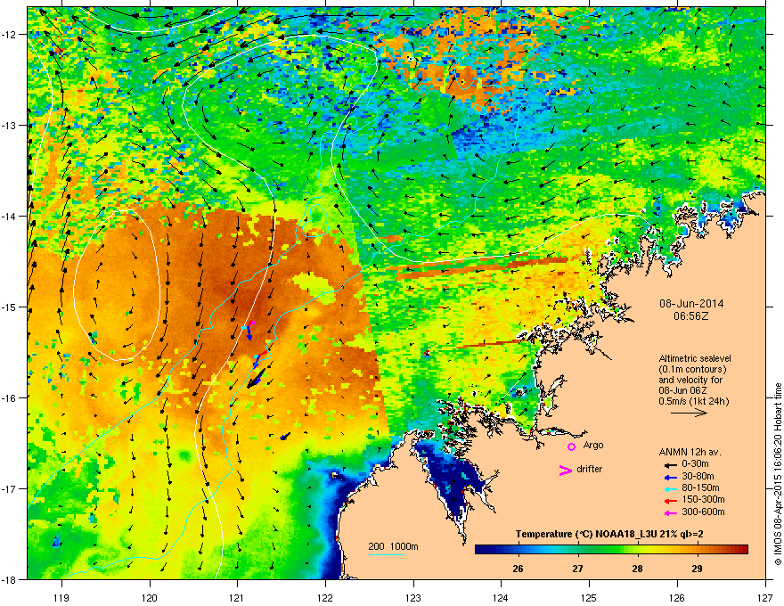
Task: Click the colorbar tick label 29
Action: [697, 569]
